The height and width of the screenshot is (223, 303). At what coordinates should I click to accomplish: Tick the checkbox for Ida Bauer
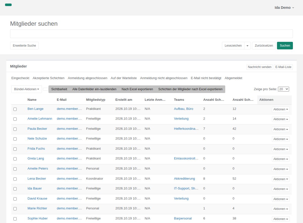coord(15,189)
